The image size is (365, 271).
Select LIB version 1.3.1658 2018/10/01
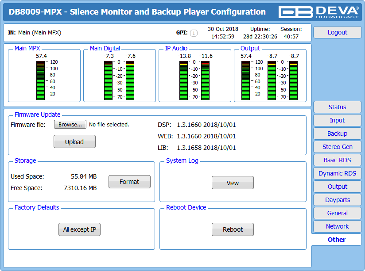[206, 148]
